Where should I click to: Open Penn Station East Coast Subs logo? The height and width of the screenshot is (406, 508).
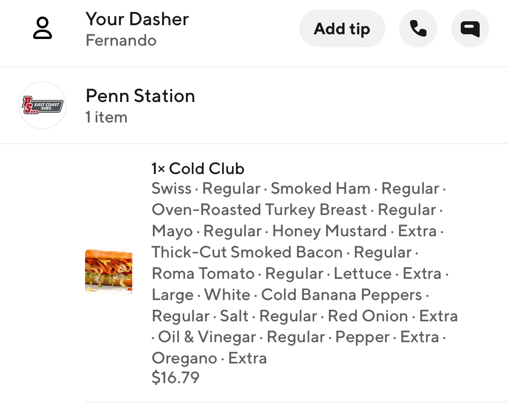[x=43, y=105]
